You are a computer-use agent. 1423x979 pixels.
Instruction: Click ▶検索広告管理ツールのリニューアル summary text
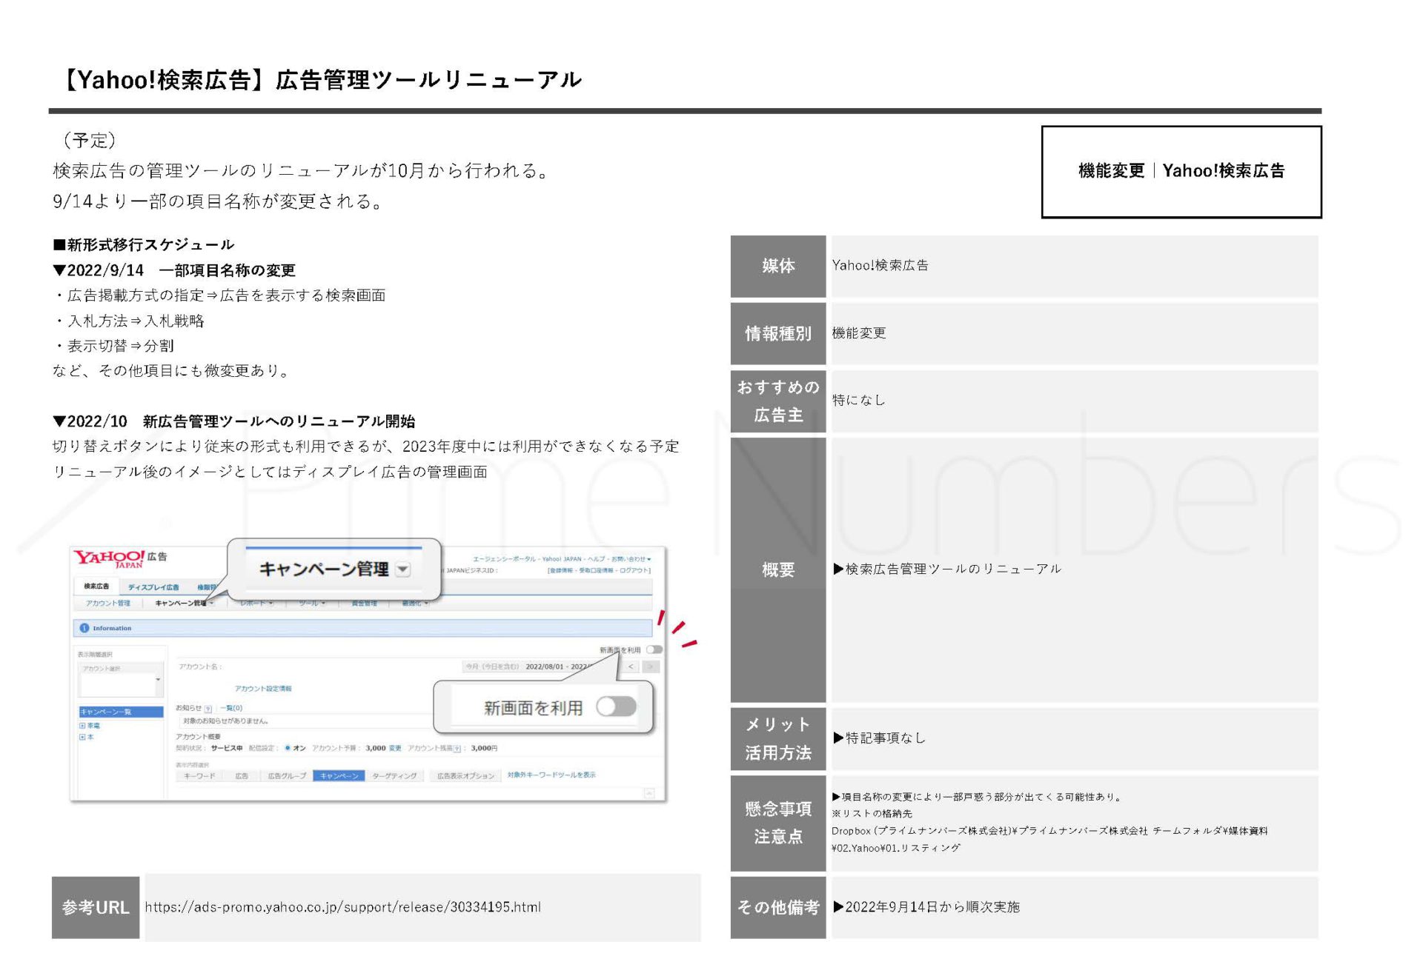tap(947, 569)
